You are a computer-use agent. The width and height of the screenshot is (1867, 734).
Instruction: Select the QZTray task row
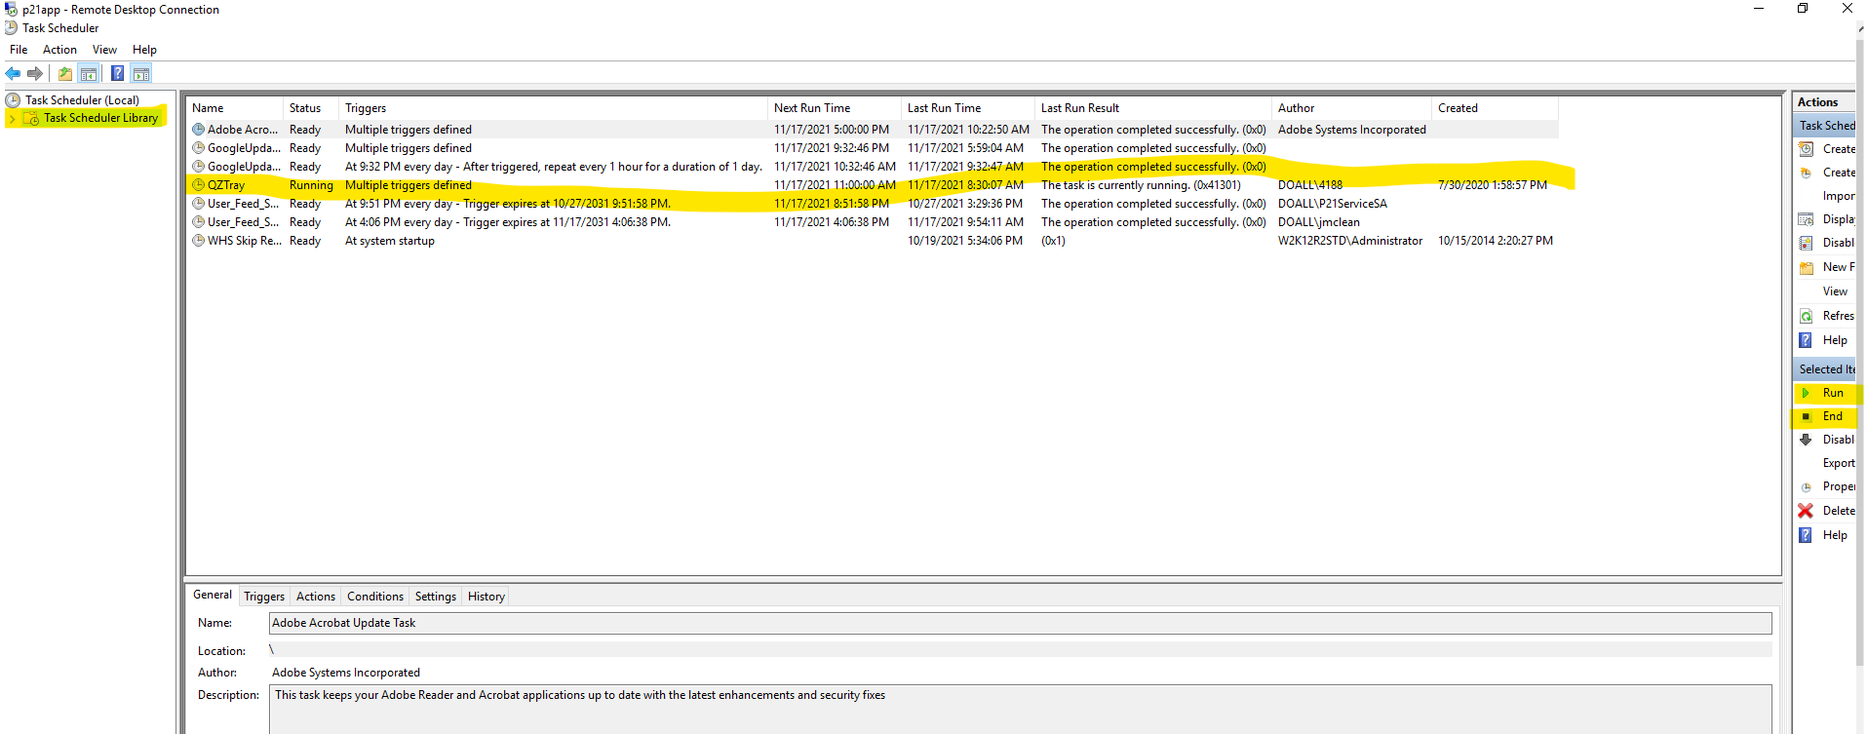(226, 185)
